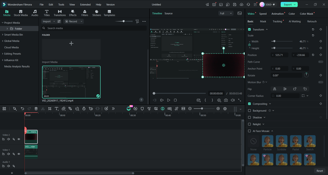Image resolution: width=328 pixels, height=175 pixels.
Task: Open the Export dropdown arrow
Action: 295,4
